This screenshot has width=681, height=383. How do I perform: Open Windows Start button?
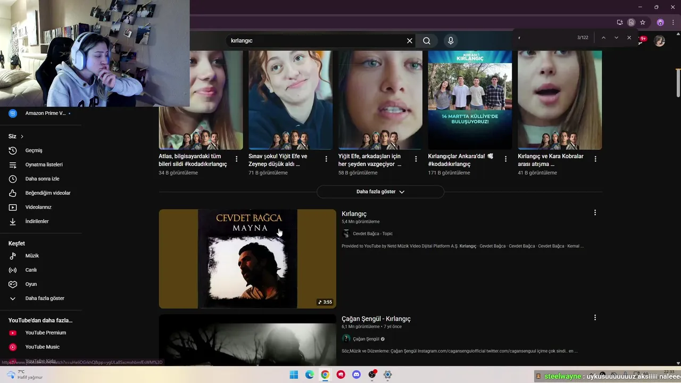pos(294,374)
